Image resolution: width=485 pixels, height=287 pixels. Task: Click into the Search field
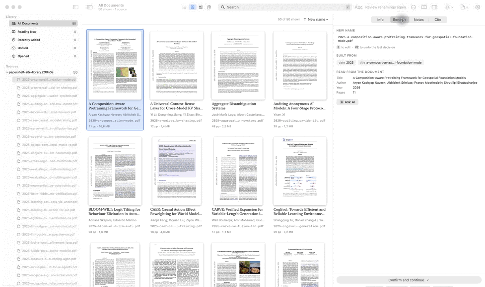tap(284, 7)
